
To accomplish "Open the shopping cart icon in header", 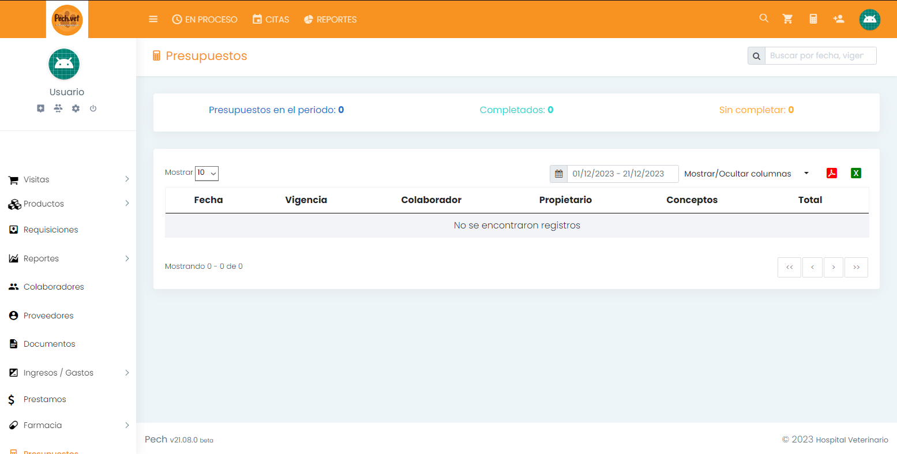I will [787, 19].
